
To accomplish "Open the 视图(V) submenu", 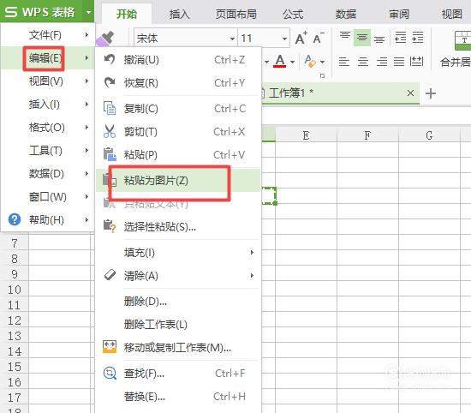I will click(x=47, y=81).
